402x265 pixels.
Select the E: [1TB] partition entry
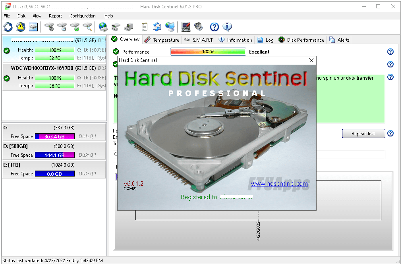pyautogui.click(x=54, y=169)
